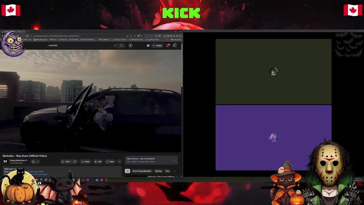Click the browser address bar URL
Image resolution: width=364 pixels, height=205 pixels.
coord(57,36)
